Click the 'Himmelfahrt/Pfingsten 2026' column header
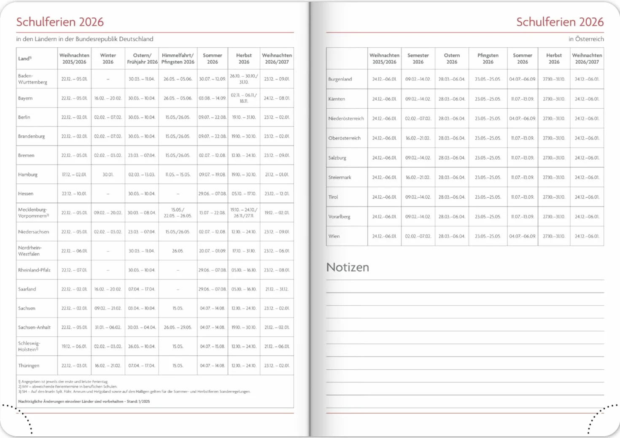 tap(178, 59)
